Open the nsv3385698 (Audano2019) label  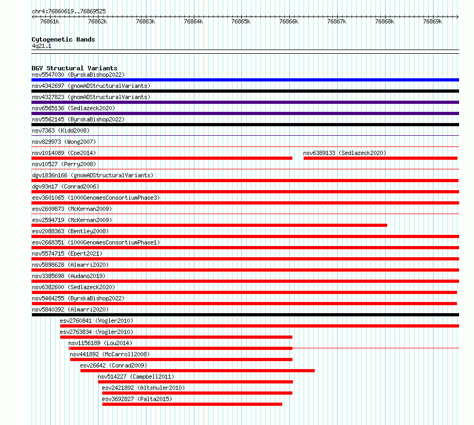[69, 276]
